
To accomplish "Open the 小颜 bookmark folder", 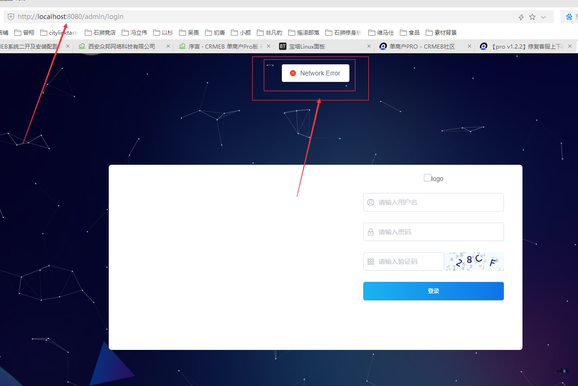I will pos(241,32).
